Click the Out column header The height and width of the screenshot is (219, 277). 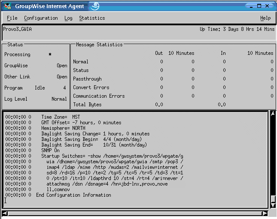[x=159, y=53]
